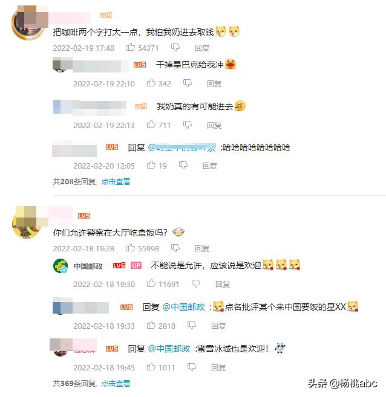
Task: Expand all 369 replies via 点击查看
Action: click(116, 383)
